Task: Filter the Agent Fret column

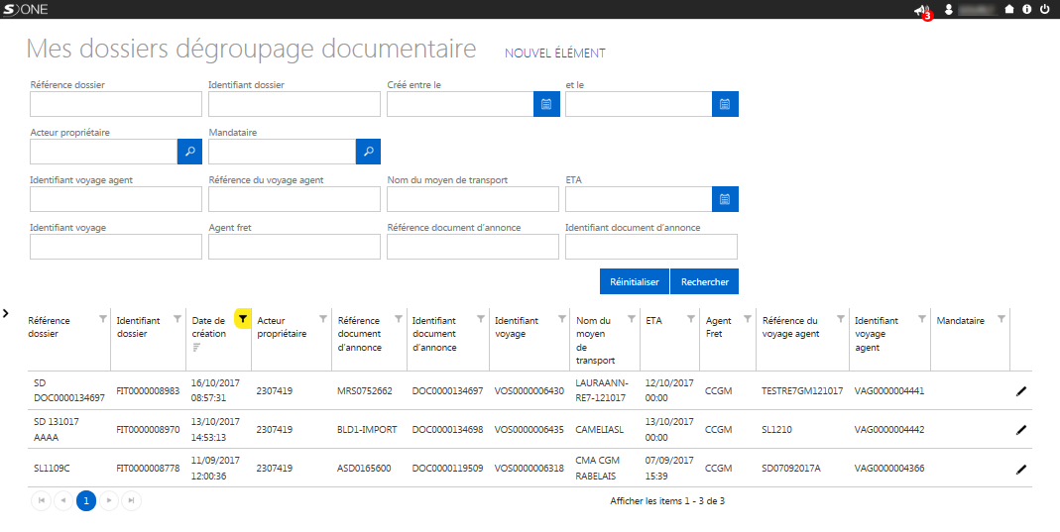Action: coord(748,319)
